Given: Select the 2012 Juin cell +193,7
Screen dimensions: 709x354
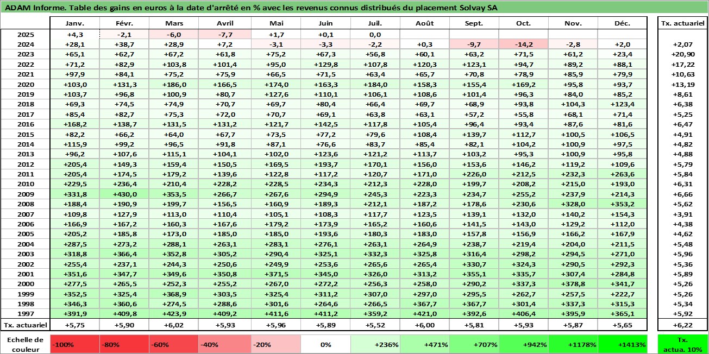Looking at the screenshot, I should point(325,164).
